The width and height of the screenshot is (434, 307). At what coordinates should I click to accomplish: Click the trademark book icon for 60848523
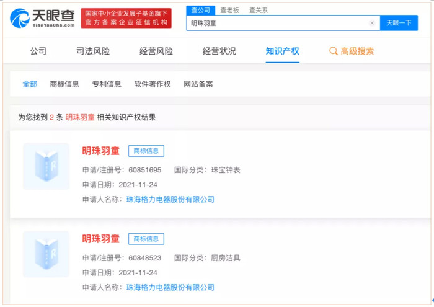point(46,254)
